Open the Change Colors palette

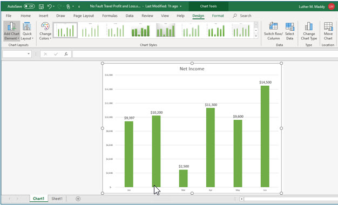click(x=45, y=31)
